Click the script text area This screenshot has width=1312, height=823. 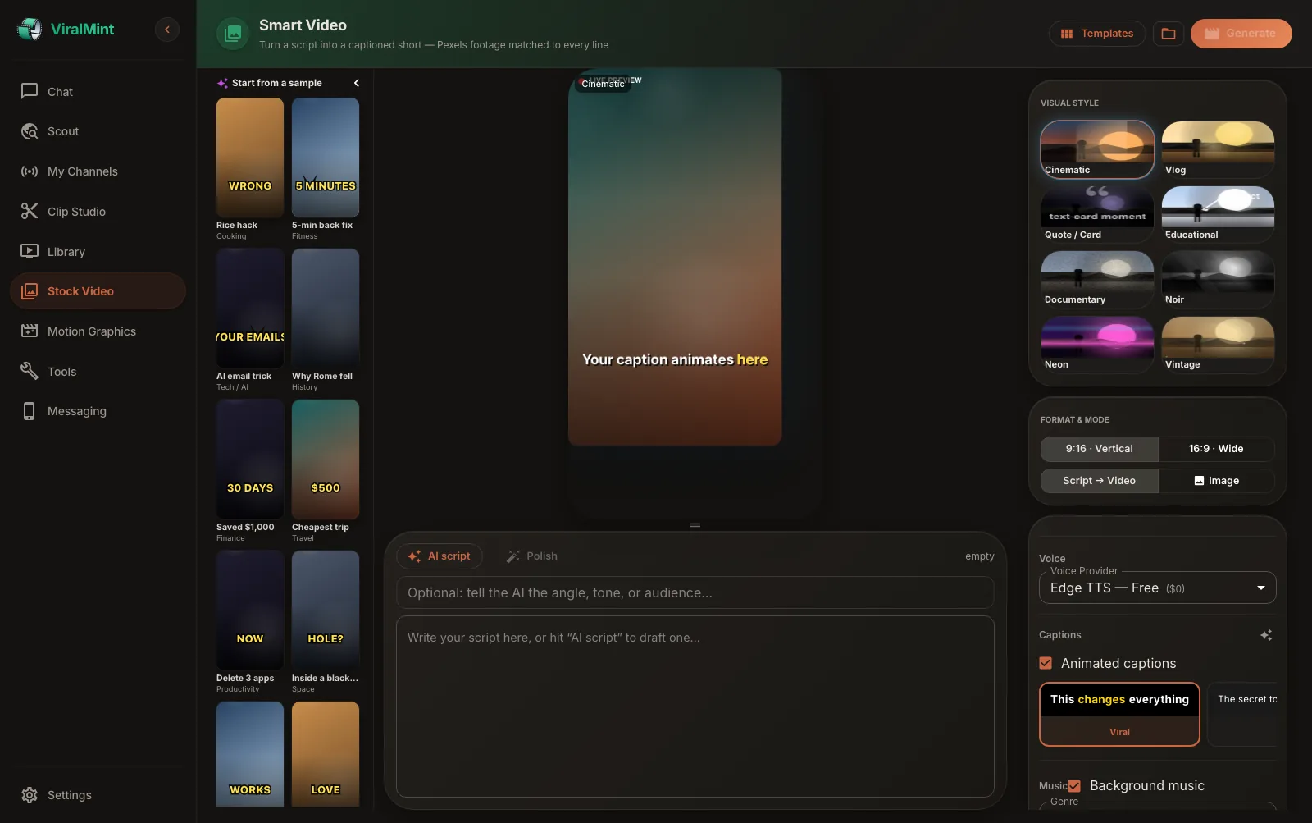point(695,706)
